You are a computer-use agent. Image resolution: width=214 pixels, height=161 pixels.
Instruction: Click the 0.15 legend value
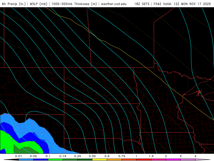[x=63, y=156]
